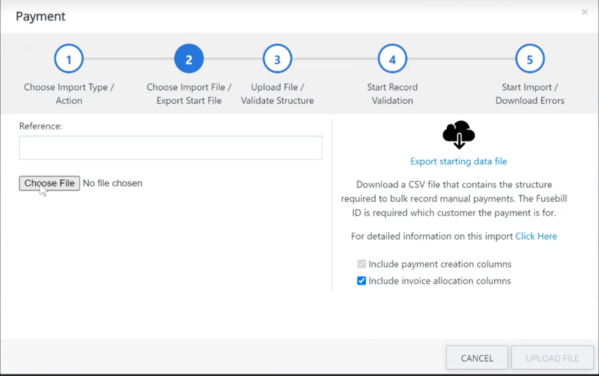Cancel the payment import
Viewport: 599px width, 376px height.
point(477,358)
